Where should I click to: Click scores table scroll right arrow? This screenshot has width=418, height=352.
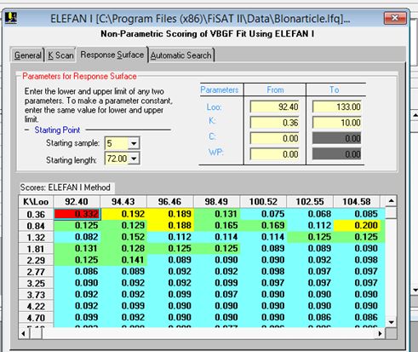(x=381, y=333)
